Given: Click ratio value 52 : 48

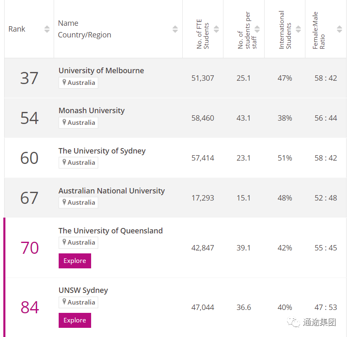Looking at the screenshot, I should point(326,198).
